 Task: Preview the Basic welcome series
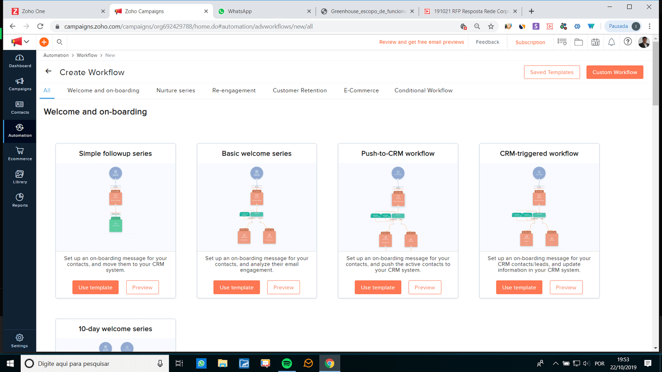pos(283,287)
